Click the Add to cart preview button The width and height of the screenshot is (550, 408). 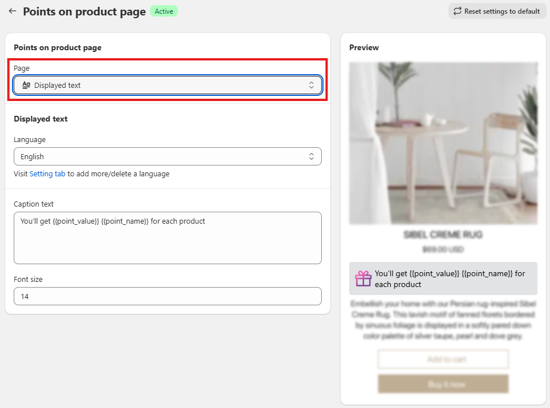pos(443,359)
